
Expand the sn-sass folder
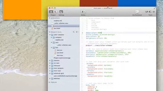click(50, 63)
